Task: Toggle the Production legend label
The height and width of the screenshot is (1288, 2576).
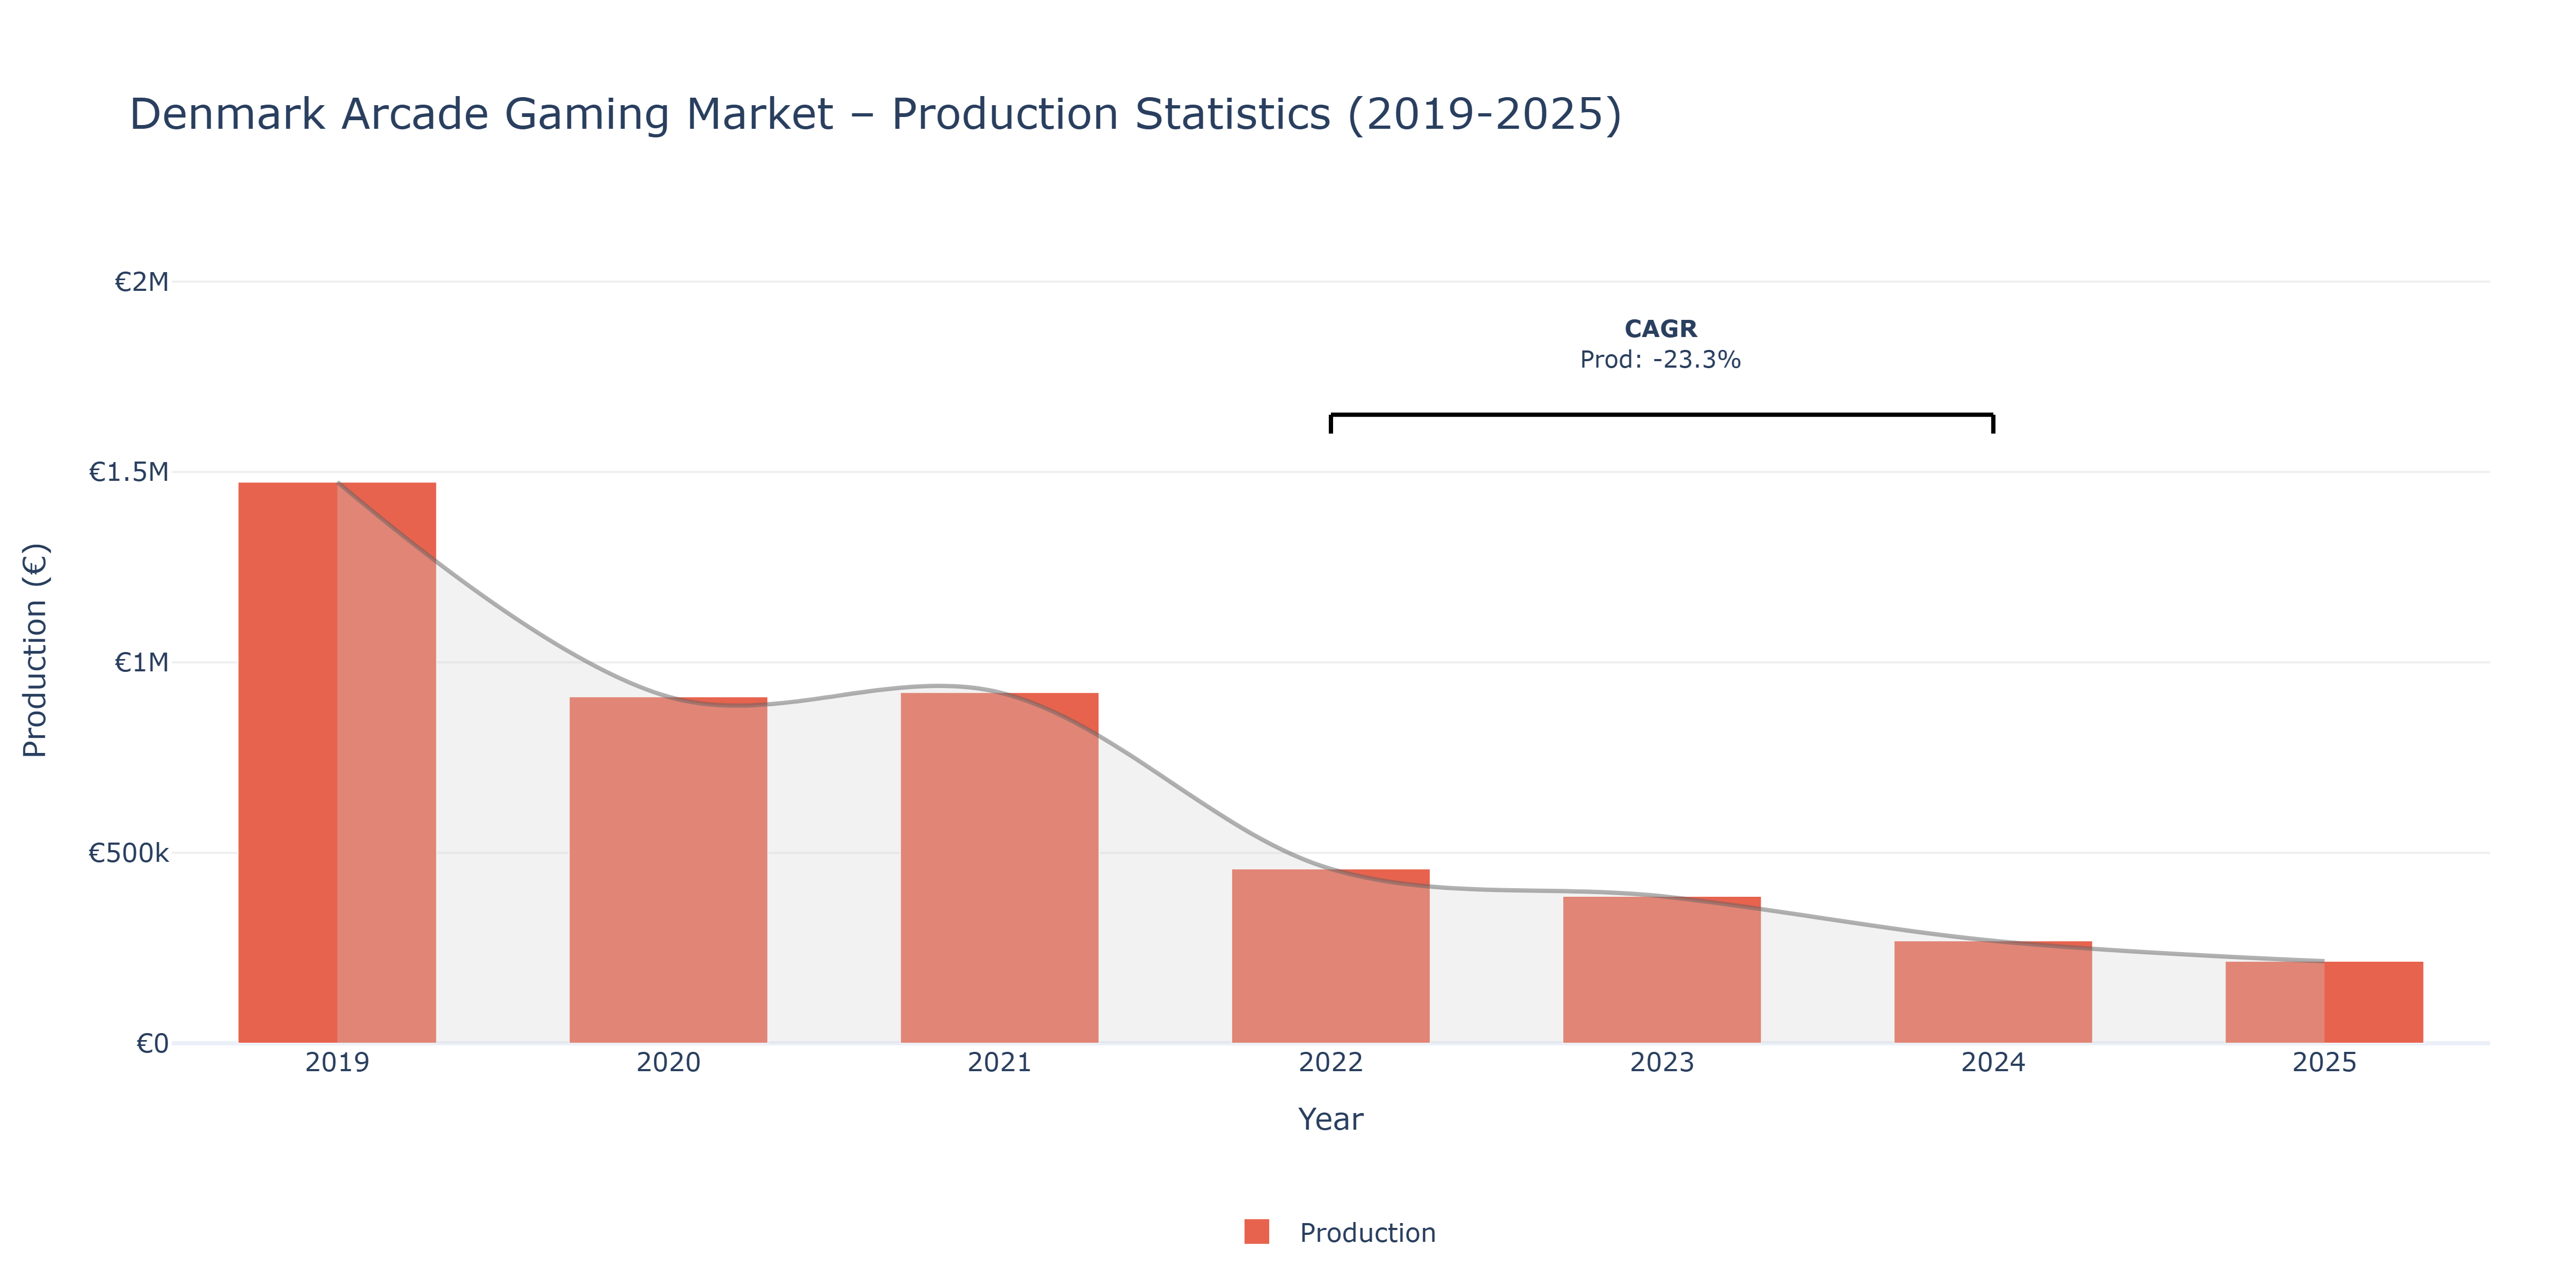Action: coord(1367,1233)
